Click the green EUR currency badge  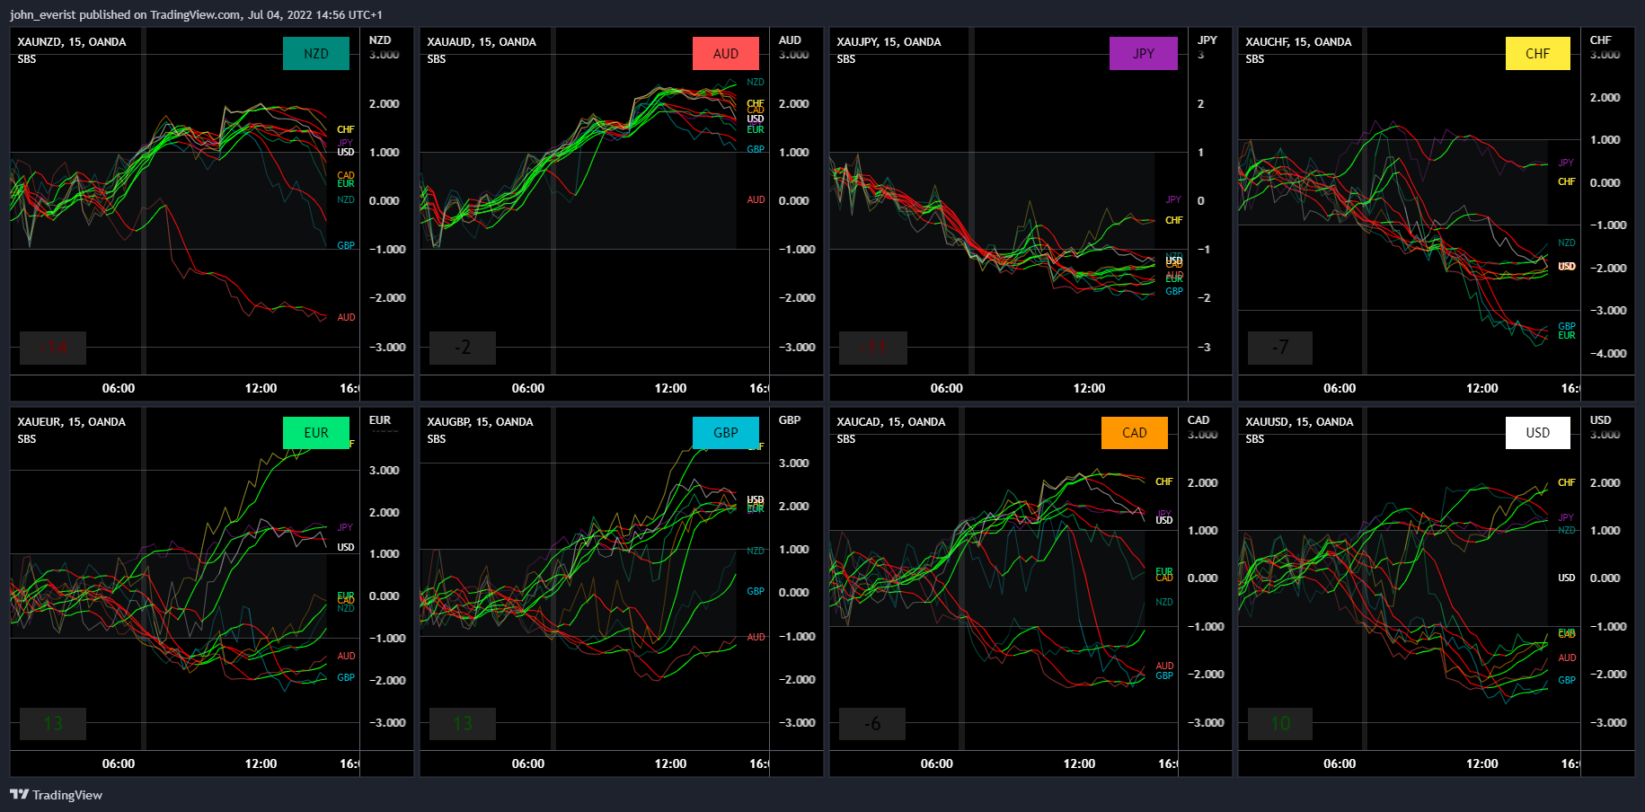(x=316, y=432)
